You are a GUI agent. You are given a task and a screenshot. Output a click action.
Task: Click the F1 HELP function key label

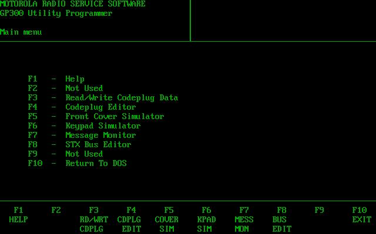[18, 215]
